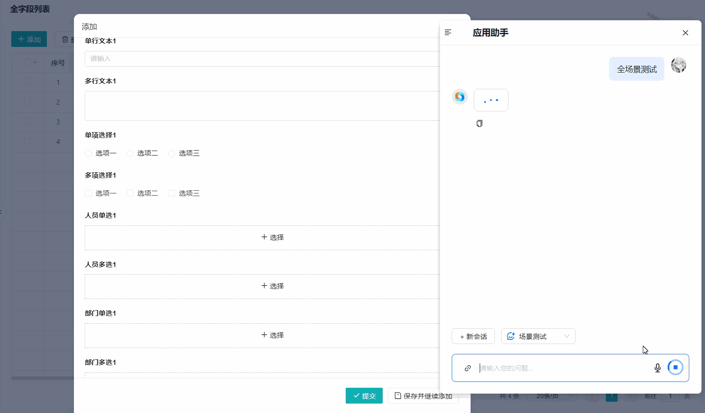Screen dimensions: 705x413
Task: Click the scene chat icon inside 场景测试 selector
Action: coord(511,336)
